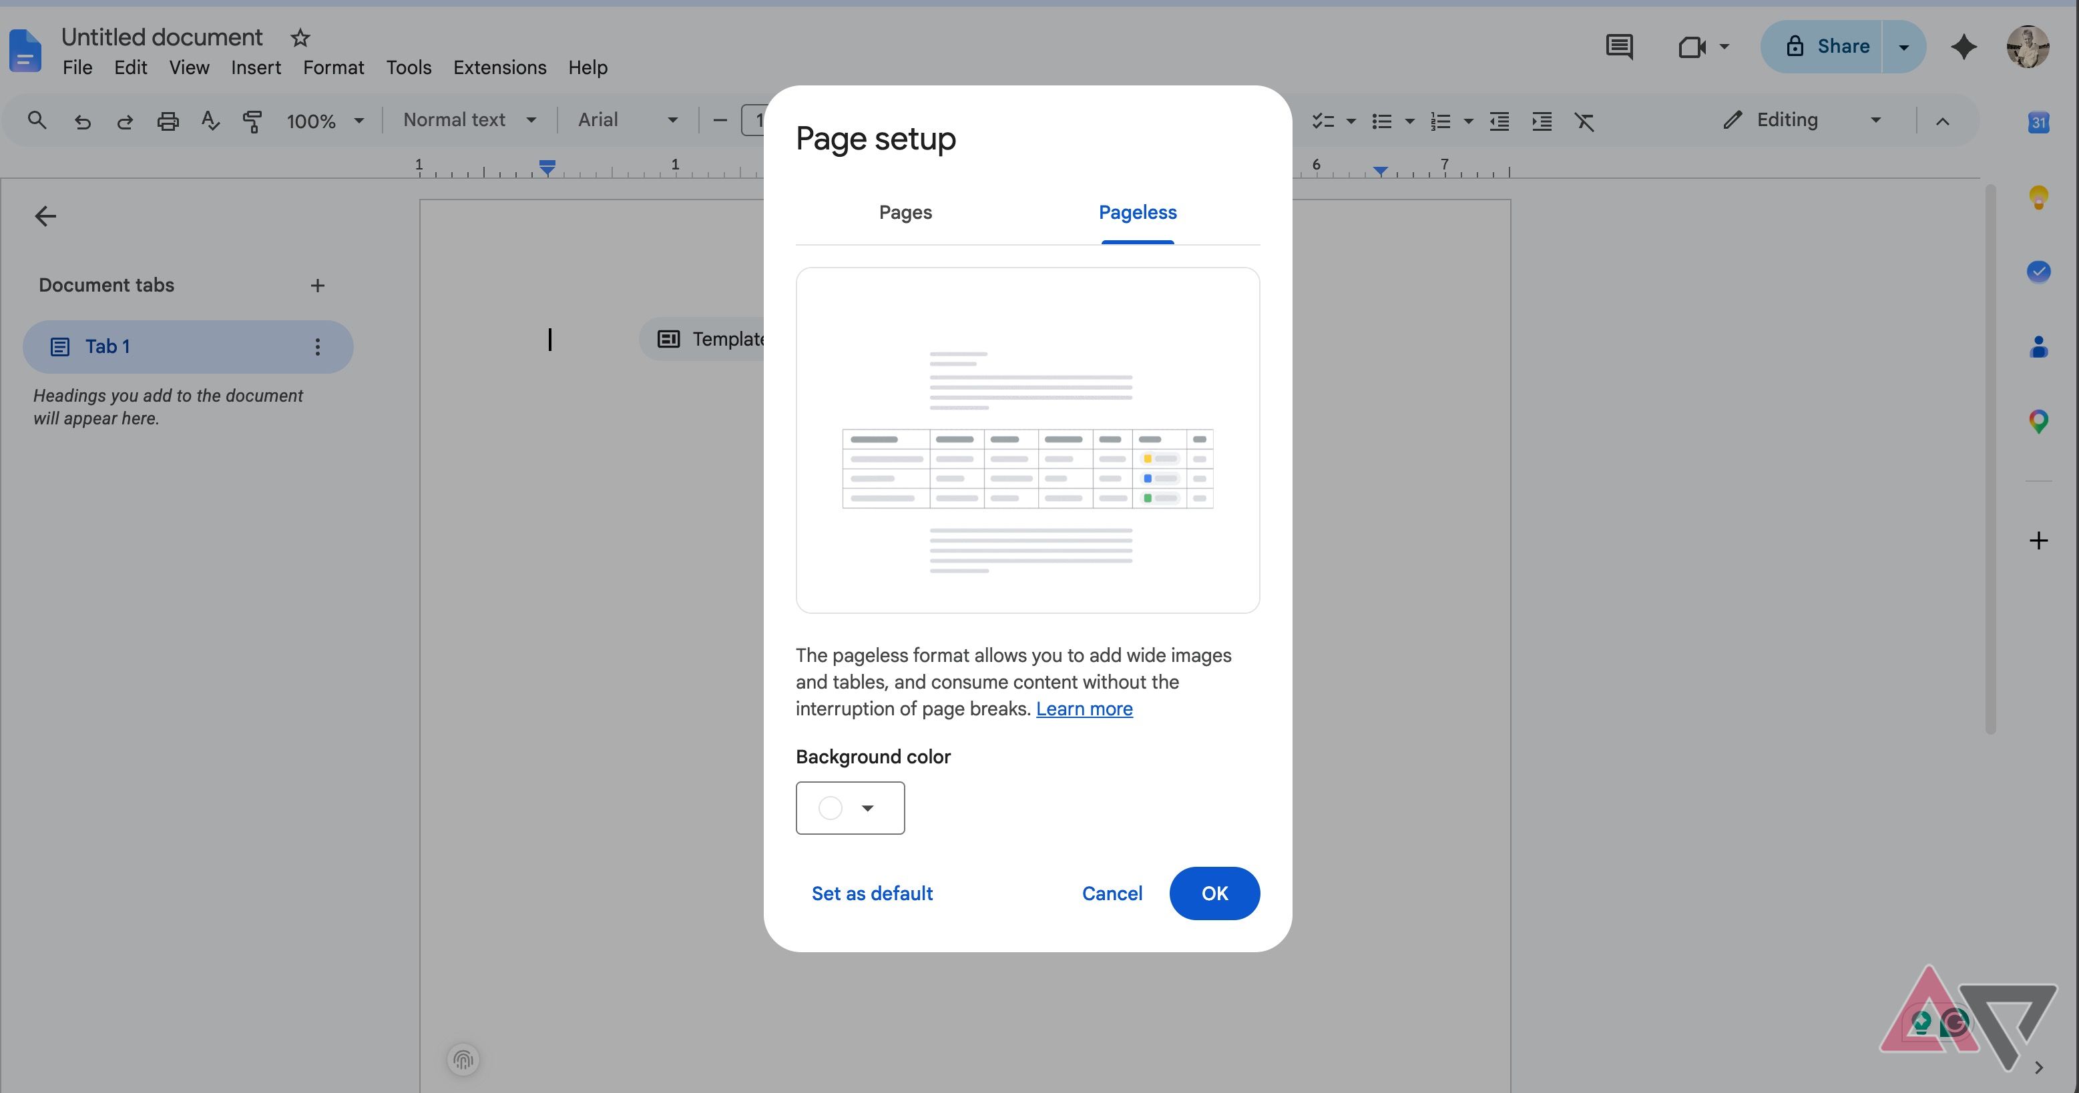
Task: Click the back arrow in the tabs panel
Action: pos(45,216)
